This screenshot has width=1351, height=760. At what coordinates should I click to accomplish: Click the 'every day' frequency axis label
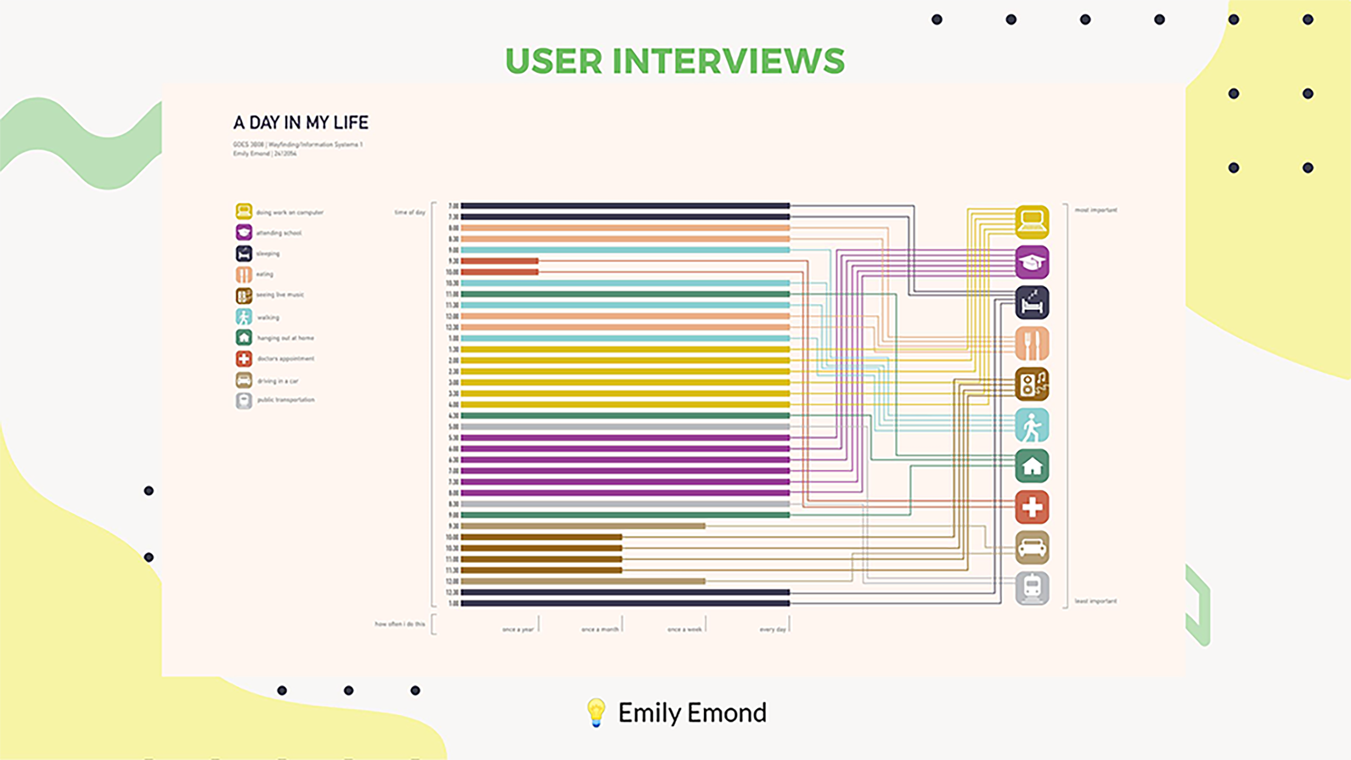[772, 629]
